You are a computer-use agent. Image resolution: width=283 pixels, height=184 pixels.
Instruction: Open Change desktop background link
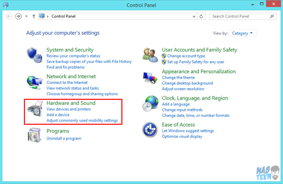[x=187, y=83]
